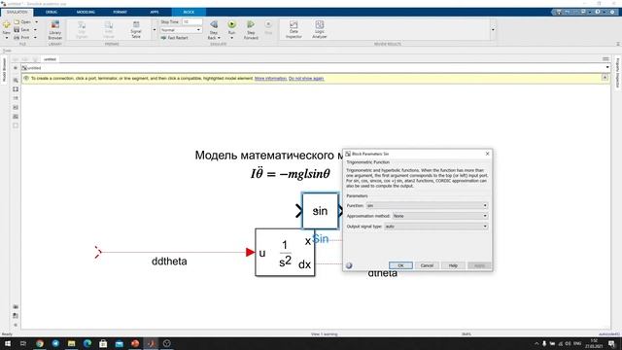Toggle Fast Restart
The image size is (622, 350).
point(175,38)
